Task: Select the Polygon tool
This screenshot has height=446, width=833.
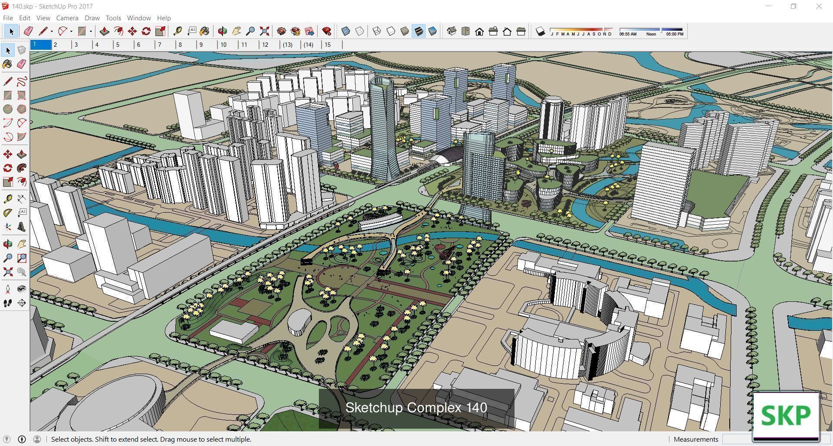Action: (x=22, y=109)
